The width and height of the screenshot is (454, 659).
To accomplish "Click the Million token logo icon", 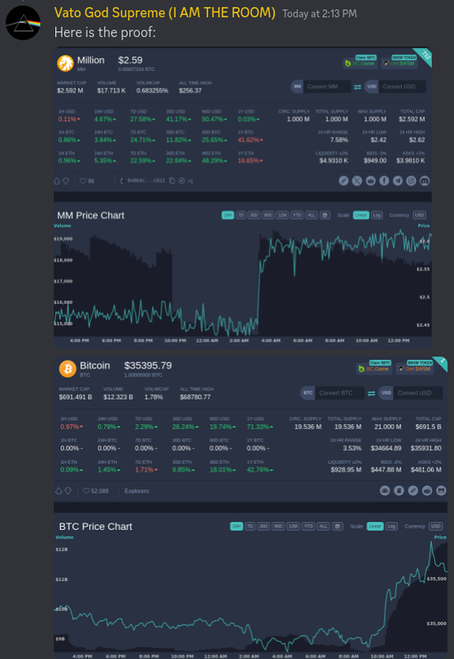I will pos(65,63).
